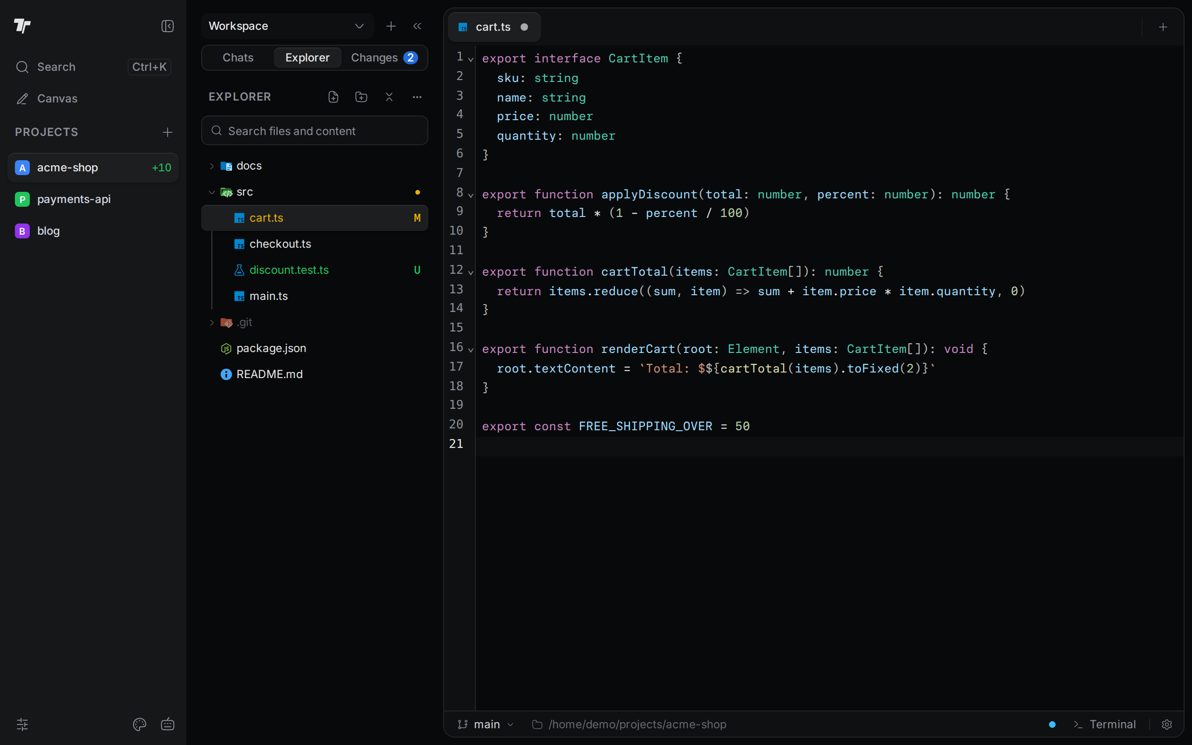Open package.json file

click(x=315, y=348)
